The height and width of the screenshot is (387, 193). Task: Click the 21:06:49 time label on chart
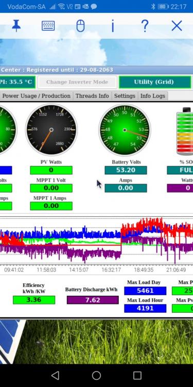pos(176,270)
